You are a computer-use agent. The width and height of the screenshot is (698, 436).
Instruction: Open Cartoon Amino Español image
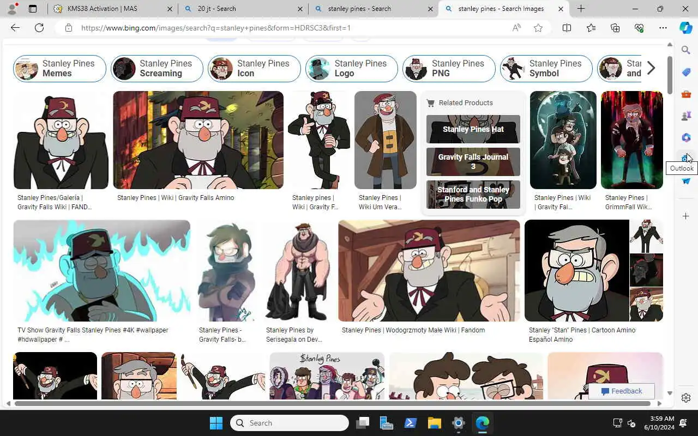[577, 271]
